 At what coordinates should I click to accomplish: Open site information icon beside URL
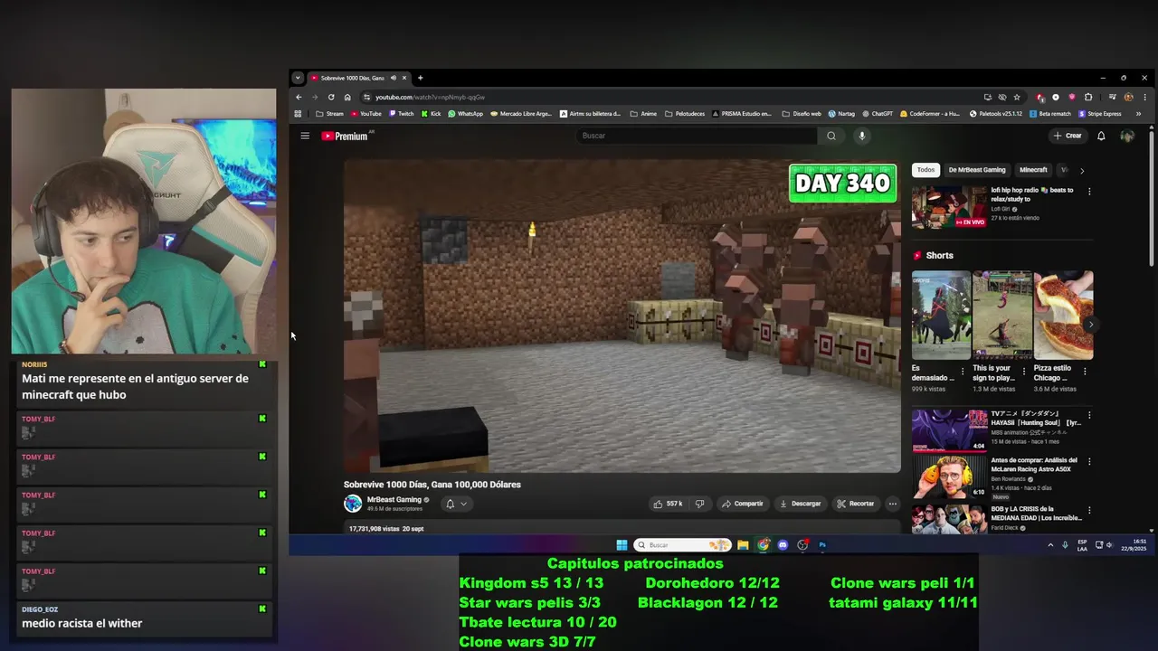(366, 97)
